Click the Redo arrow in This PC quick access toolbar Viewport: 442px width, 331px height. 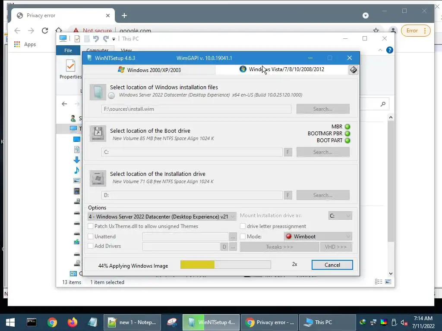point(106,39)
